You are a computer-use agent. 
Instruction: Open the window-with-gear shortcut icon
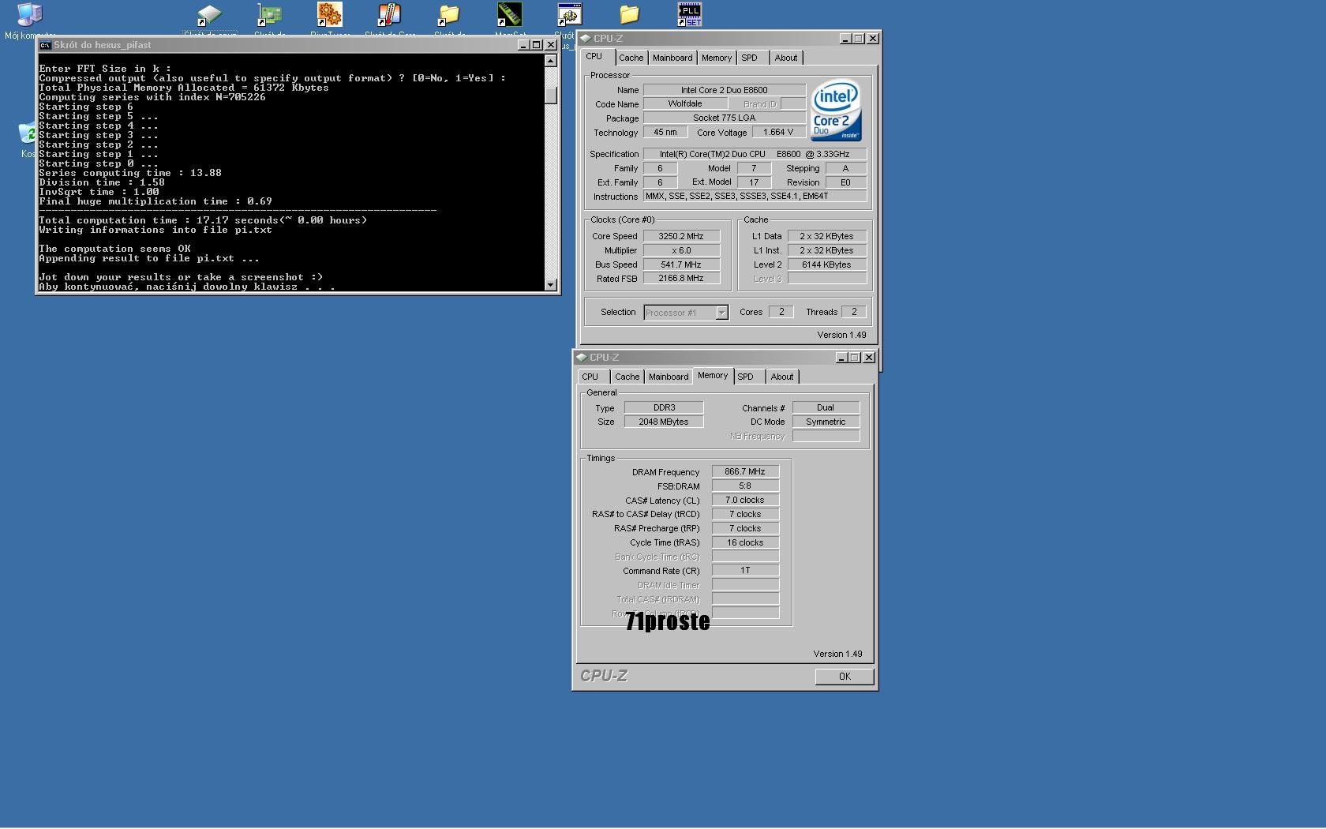point(569,14)
